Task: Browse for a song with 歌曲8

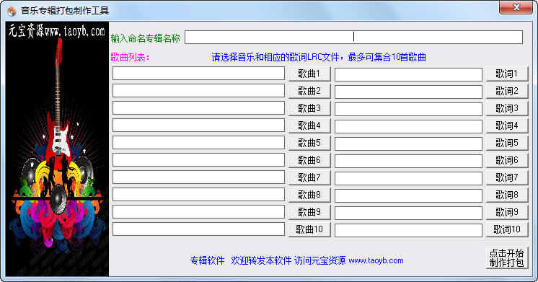Action: point(309,195)
